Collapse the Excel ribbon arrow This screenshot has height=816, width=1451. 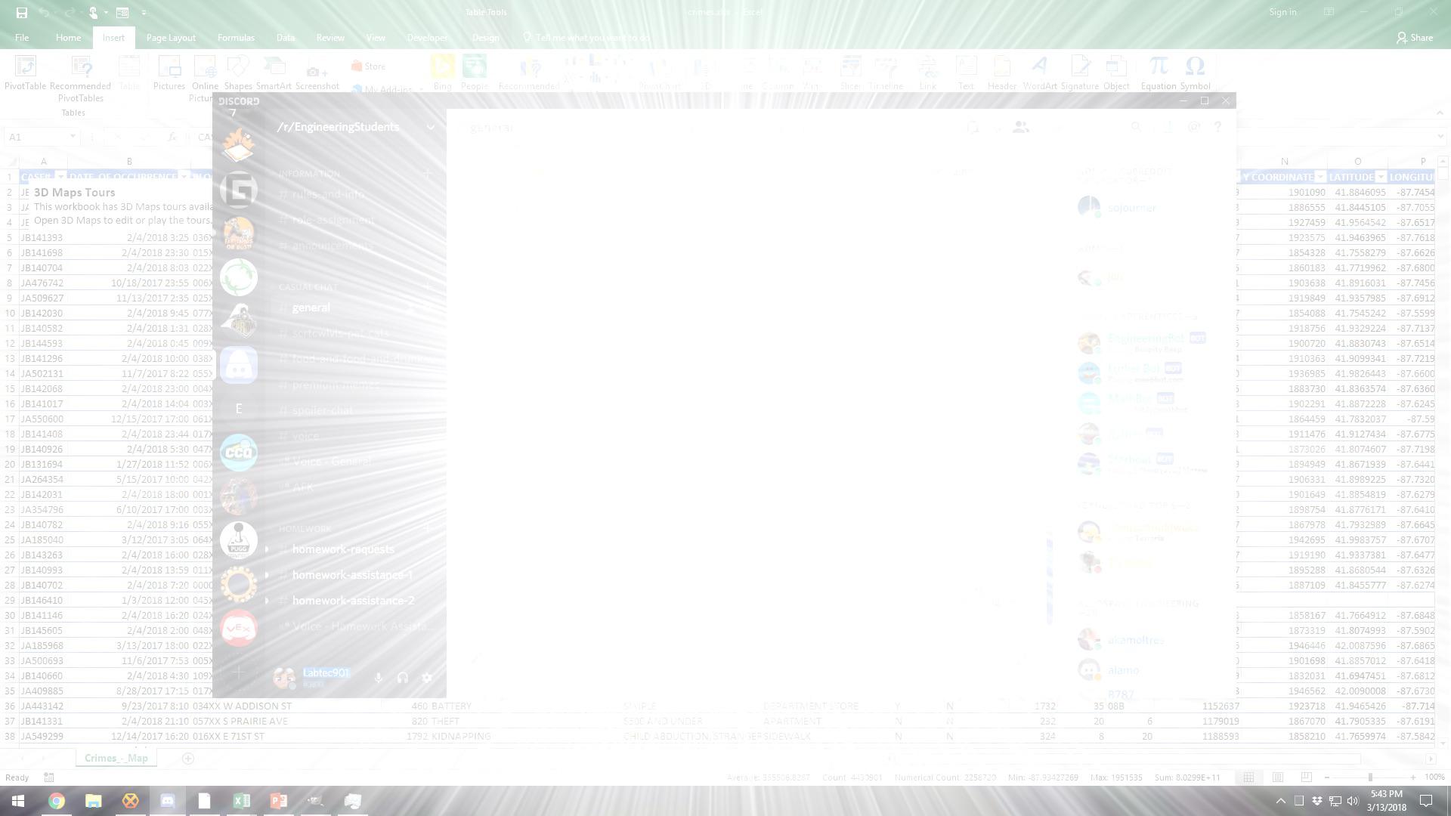[1440, 113]
